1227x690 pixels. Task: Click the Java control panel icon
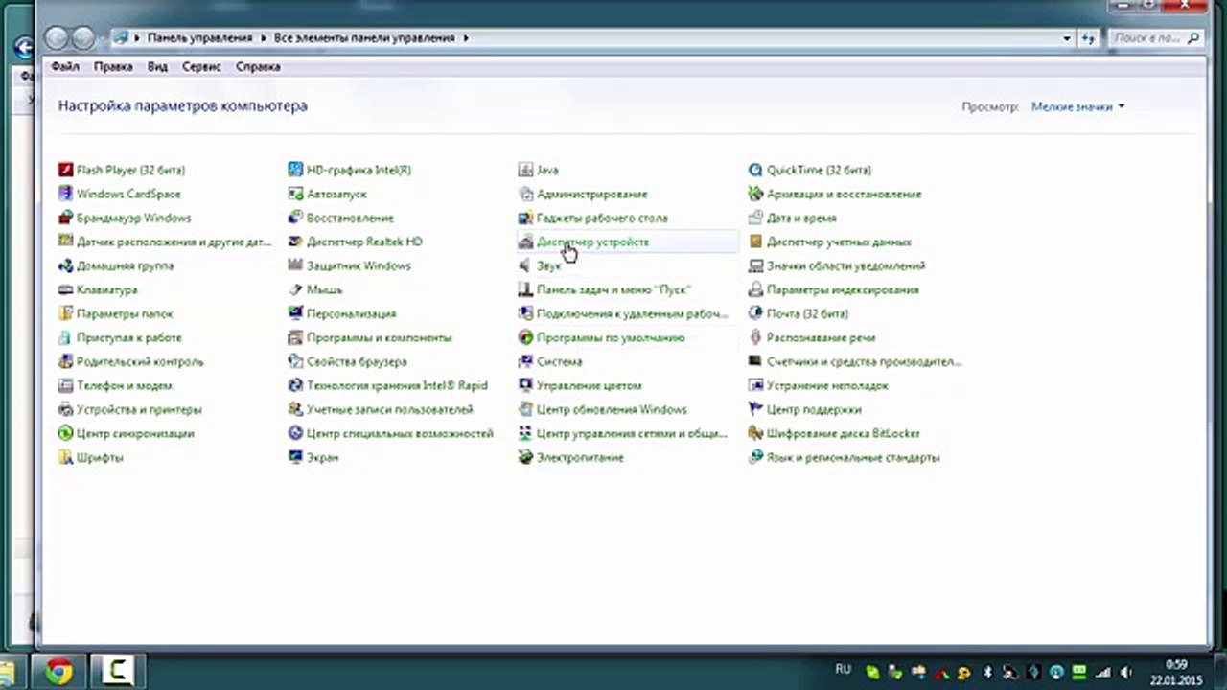(525, 170)
